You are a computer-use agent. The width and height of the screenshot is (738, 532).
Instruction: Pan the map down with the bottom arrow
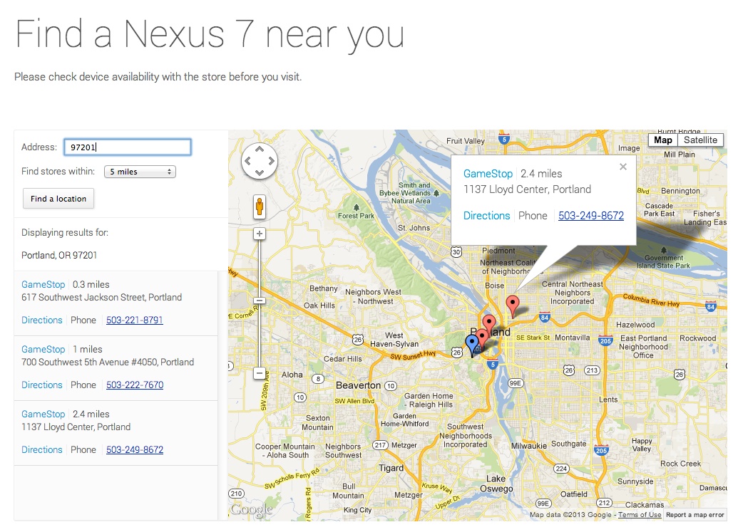point(260,172)
